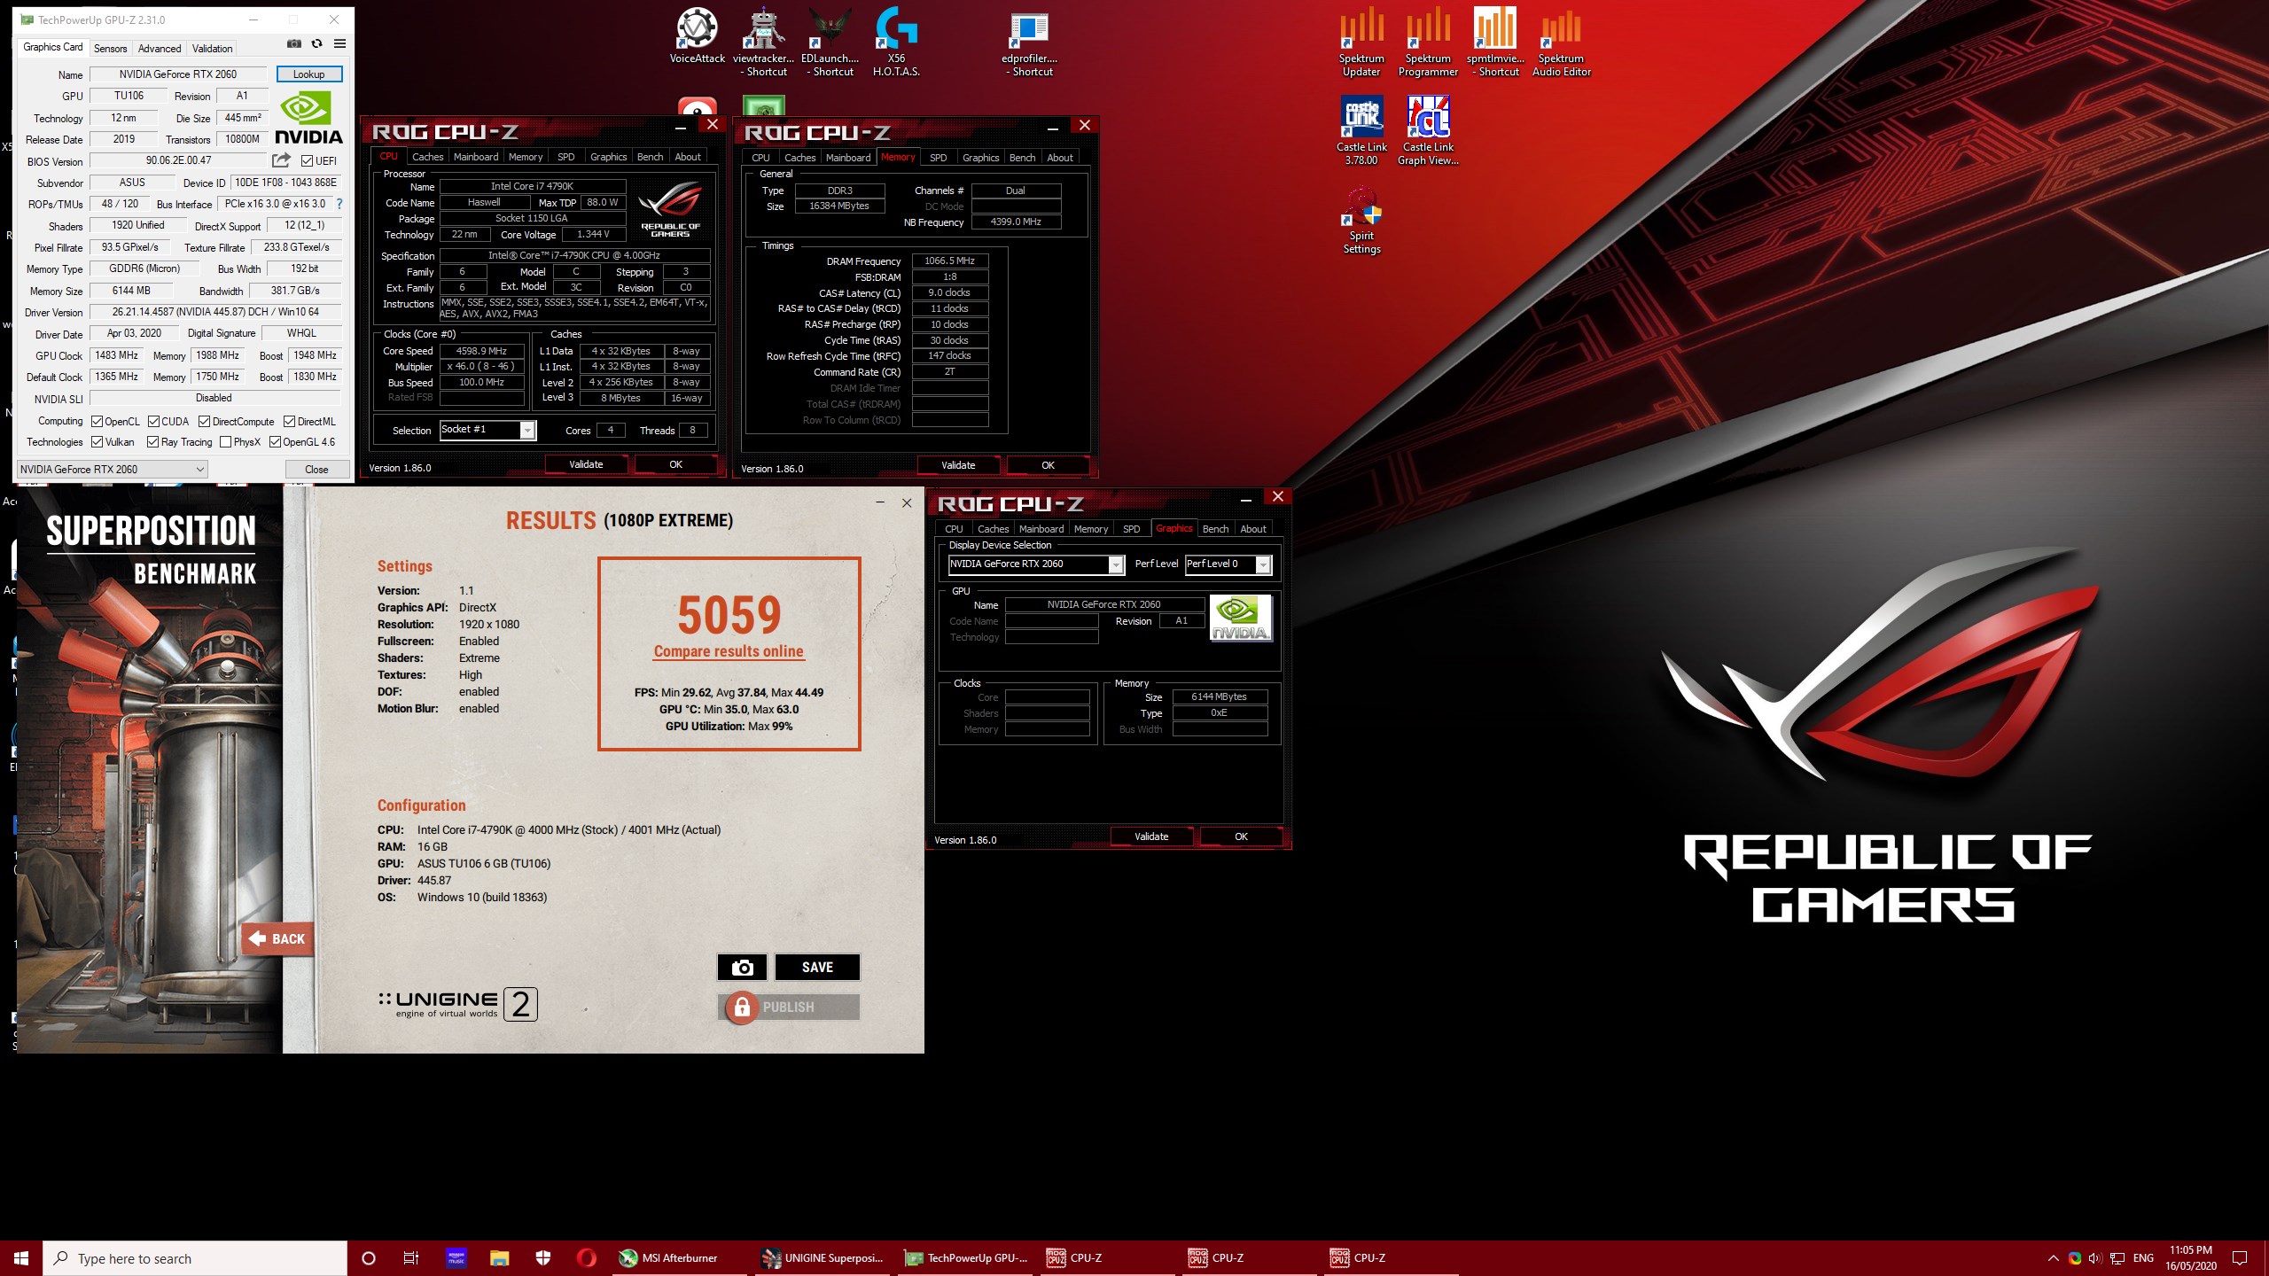Viewport: 2269px width, 1276px height.
Task: Open Spirit Settings desktop icon
Action: 1361,220
